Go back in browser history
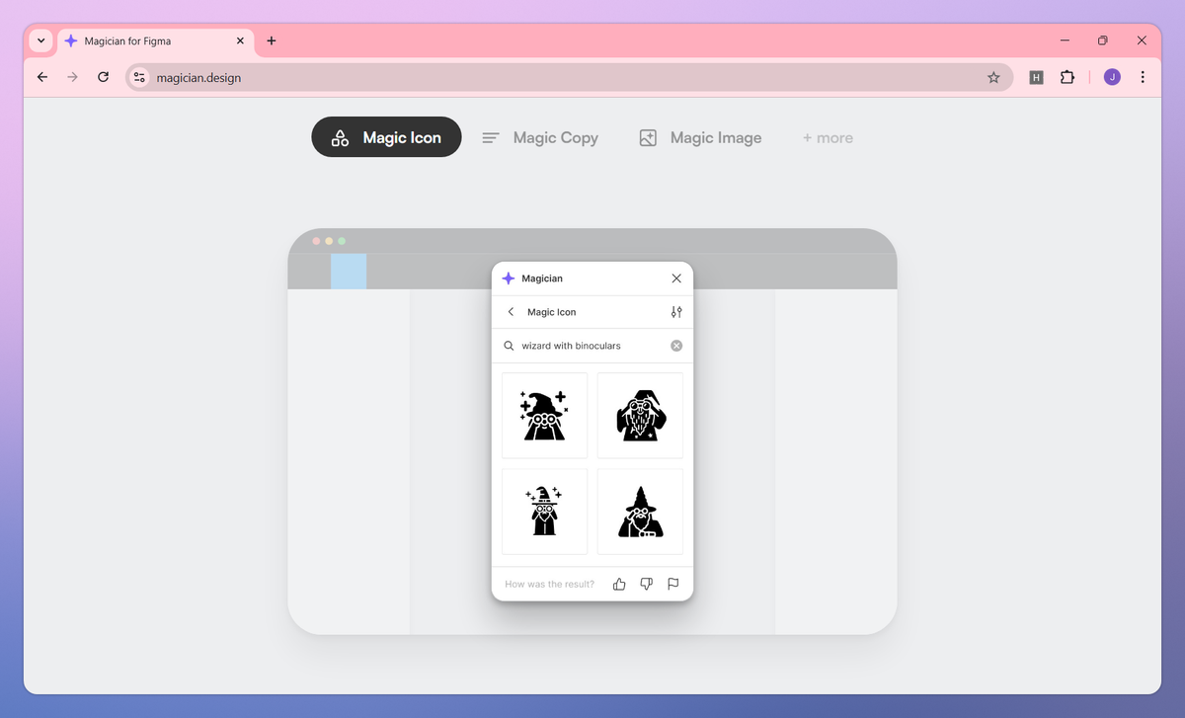This screenshot has width=1185, height=718. click(x=41, y=77)
